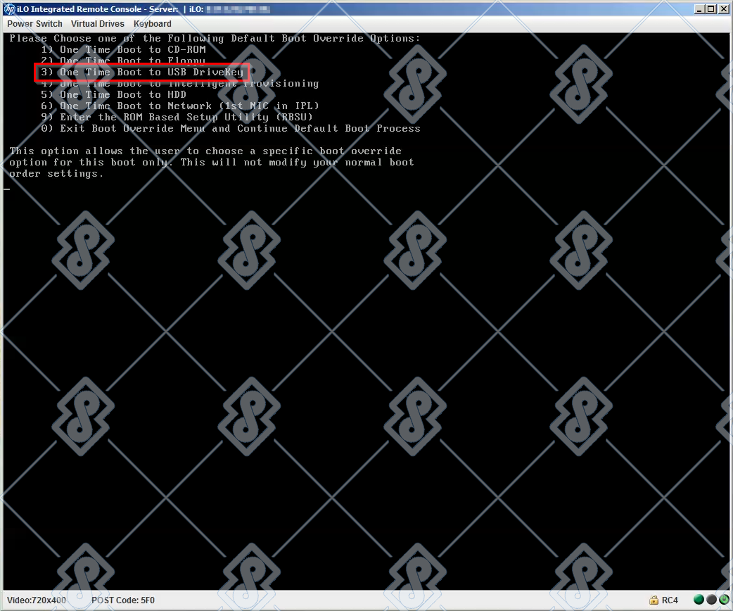Screen dimensions: 733x611
Task: Click the Video:720x400 status text
Action: click(37, 600)
